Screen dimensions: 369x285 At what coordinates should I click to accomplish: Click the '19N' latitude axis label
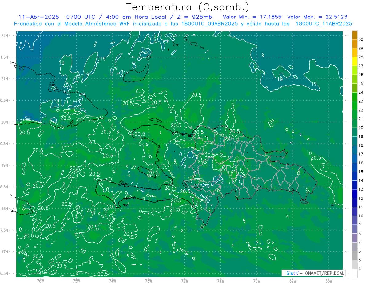tap(4, 165)
